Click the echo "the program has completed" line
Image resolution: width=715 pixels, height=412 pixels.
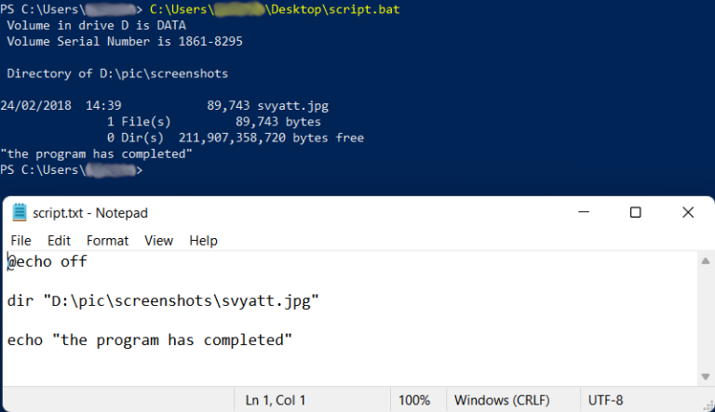tap(150, 340)
